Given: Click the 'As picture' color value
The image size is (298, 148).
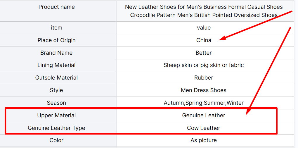Looking at the screenshot, I should pyautogui.click(x=204, y=140).
